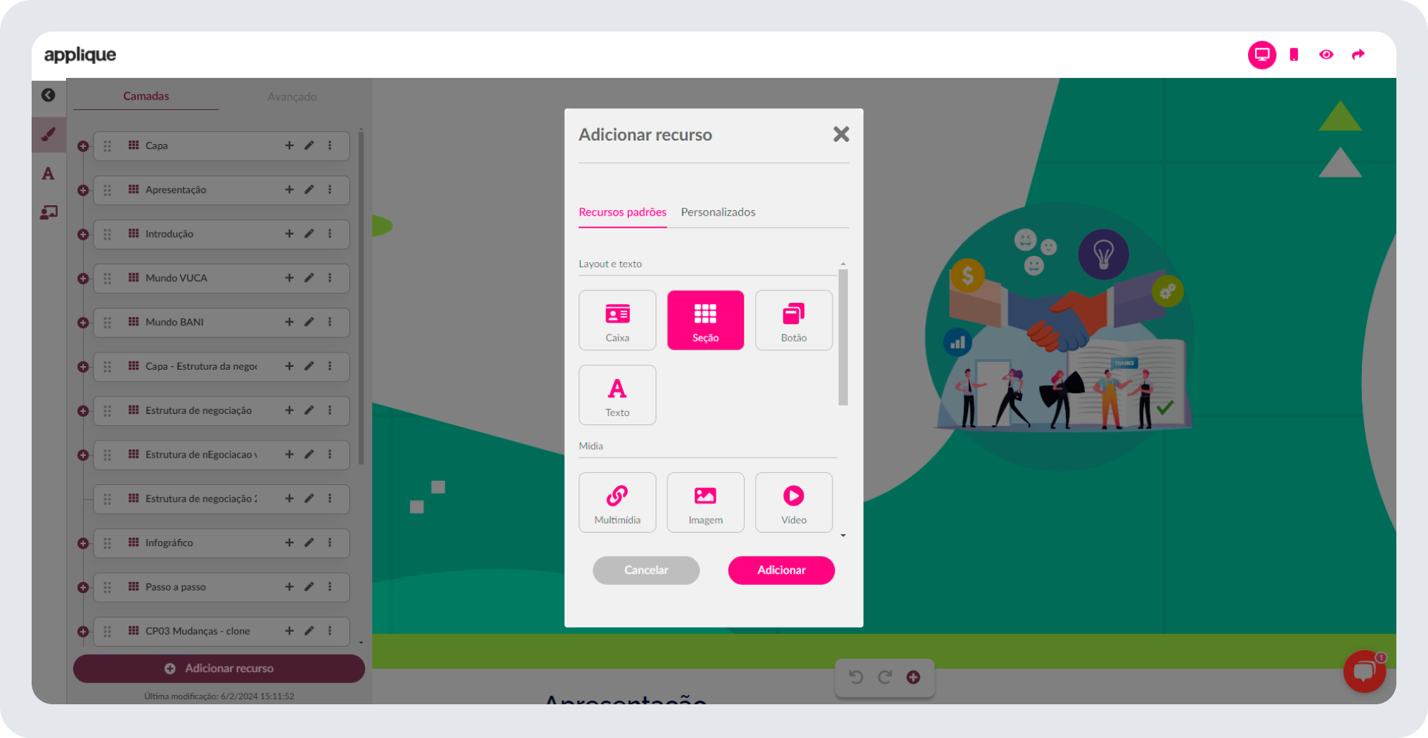Select the Vídeo resource tile

point(793,503)
